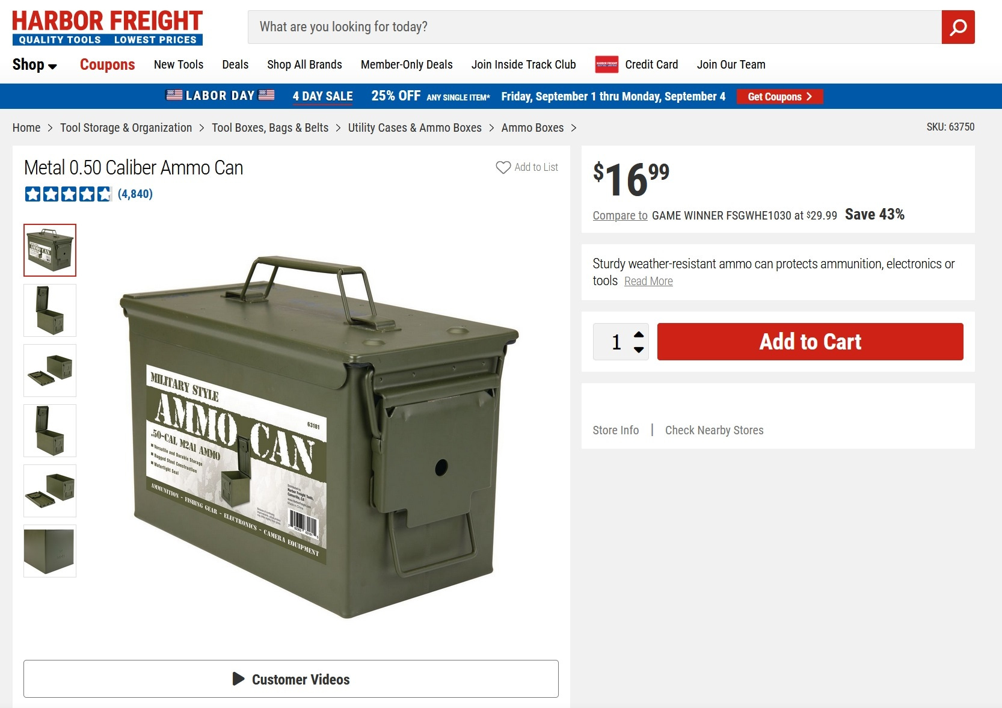Decrease quantity with the down arrow
Screen dimensions: 1002x708
pyautogui.click(x=639, y=349)
